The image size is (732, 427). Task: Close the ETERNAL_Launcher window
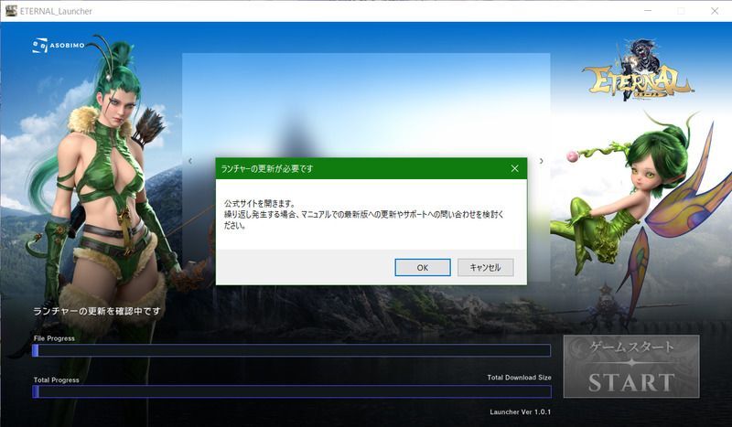coord(713,10)
